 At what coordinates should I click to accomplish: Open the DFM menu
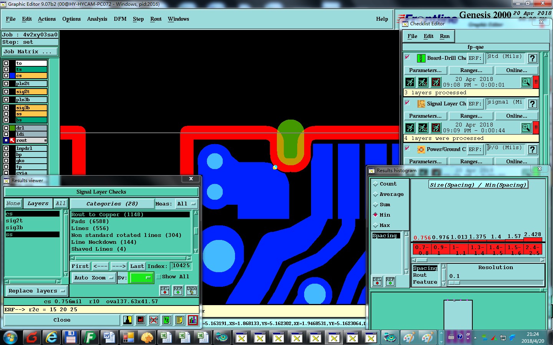point(120,19)
